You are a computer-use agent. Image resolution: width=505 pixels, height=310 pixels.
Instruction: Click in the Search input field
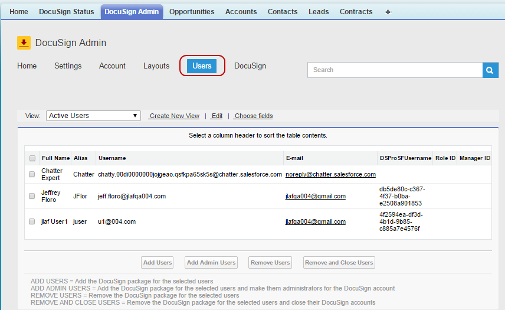[x=395, y=70]
